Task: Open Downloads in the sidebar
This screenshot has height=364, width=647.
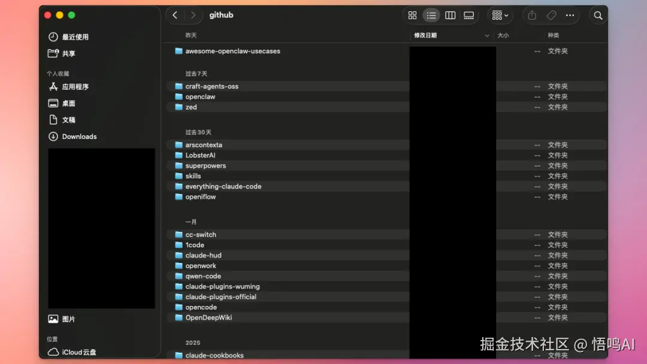Action: coord(72,136)
